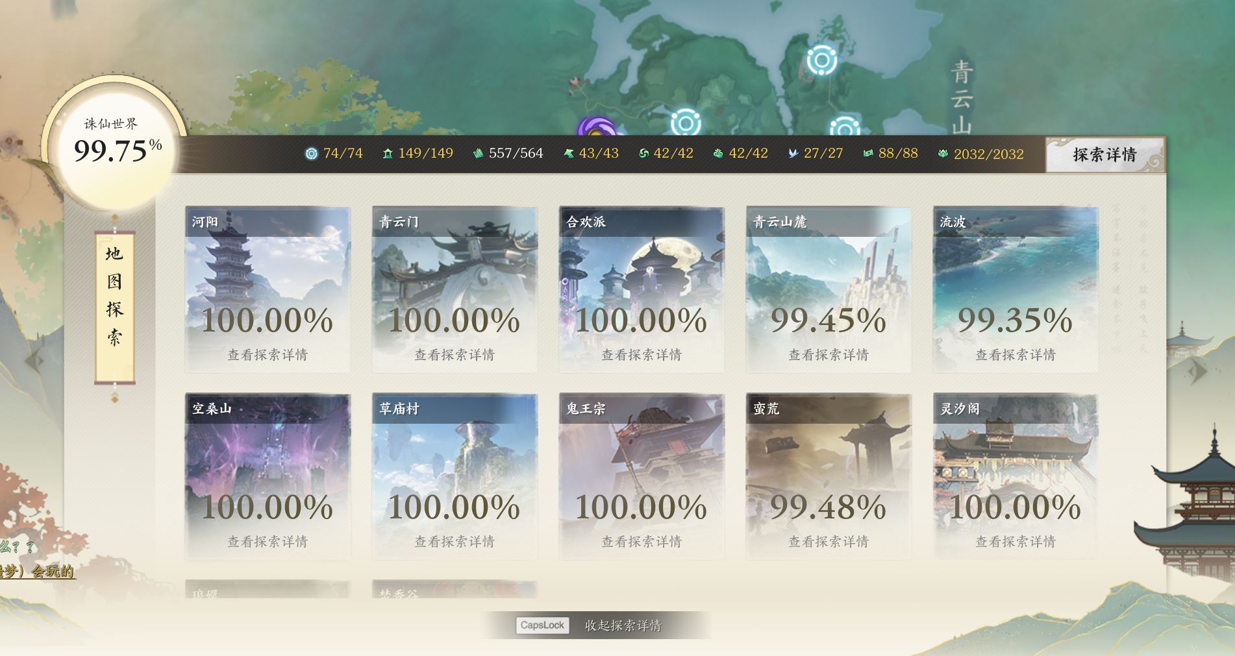Click the lotus icon showing 2032/2032
Image resolution: width=1235 pixels, height=656 pixels.
943,154
